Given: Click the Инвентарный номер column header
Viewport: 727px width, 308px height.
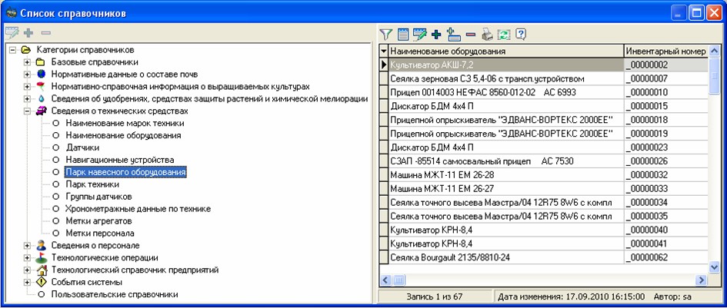Looking at the screenshot, I should tap(665, 51).
